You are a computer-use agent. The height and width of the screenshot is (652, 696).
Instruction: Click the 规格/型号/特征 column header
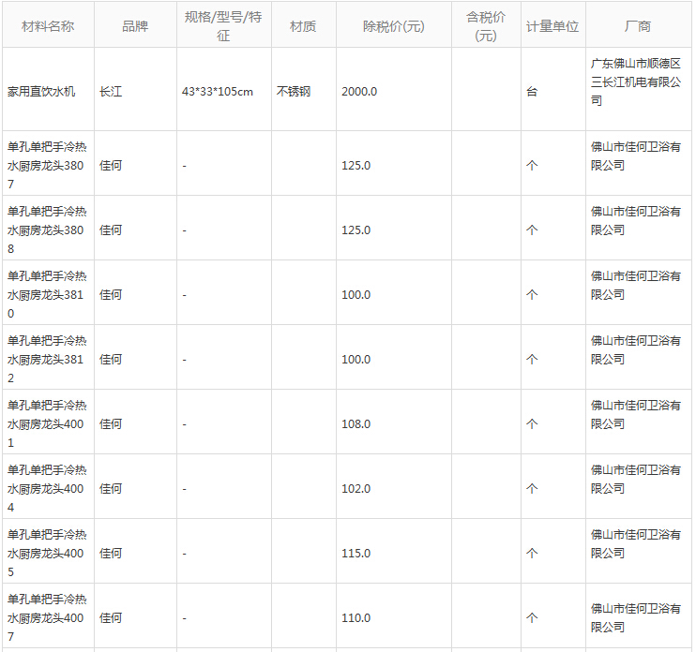(x=223, y=26)
